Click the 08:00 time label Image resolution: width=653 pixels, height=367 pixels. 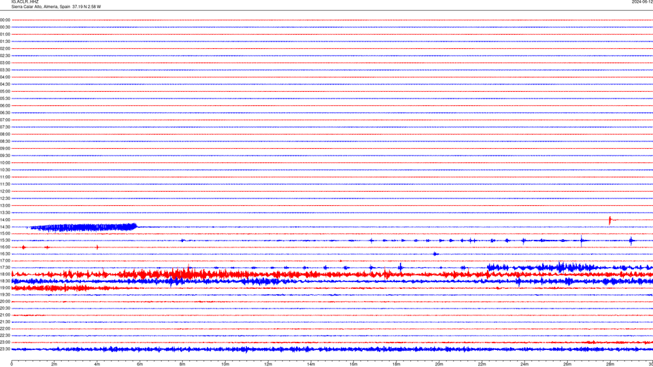point(5,134)
